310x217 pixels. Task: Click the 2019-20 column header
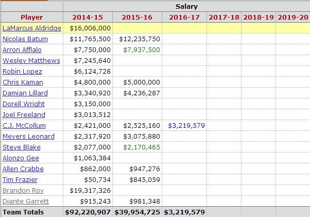pyautogui.click(x=293, y=17)
